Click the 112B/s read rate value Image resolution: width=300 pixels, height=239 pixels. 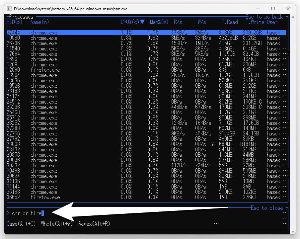[x=179, y=165]
